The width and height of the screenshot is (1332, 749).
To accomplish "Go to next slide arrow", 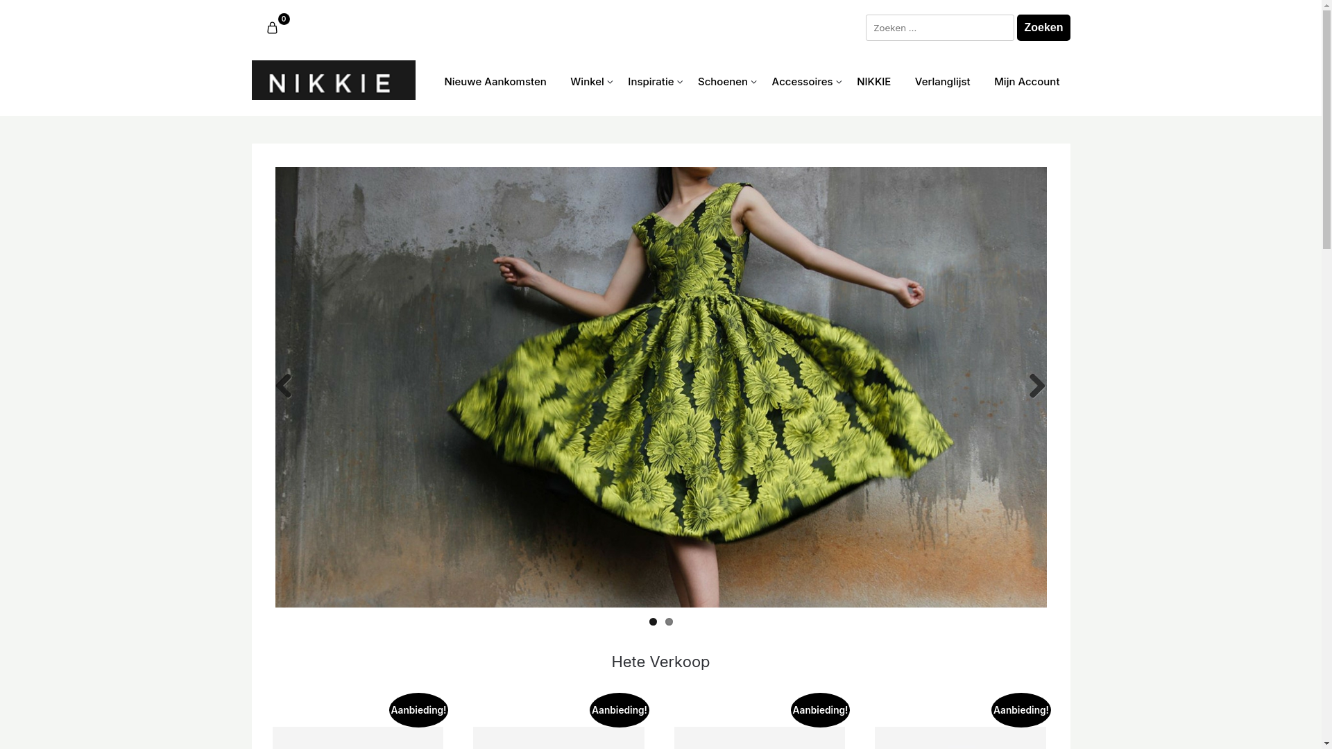I will (1036, 386).
